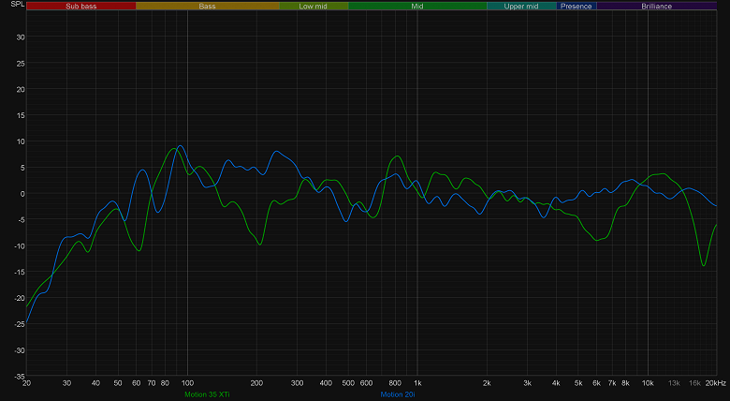Click the Low mid band label

(x=314, y=6)
